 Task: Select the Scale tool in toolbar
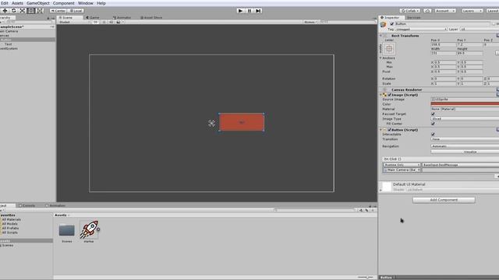23,10
